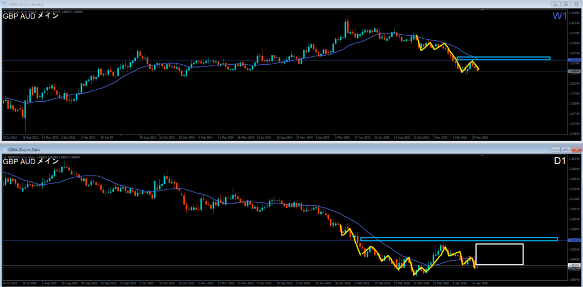Viewport: 583px width, 287px height.
Task: Click the '2 Mar 2025' date on Weekly axis
Action: [342, 137]
